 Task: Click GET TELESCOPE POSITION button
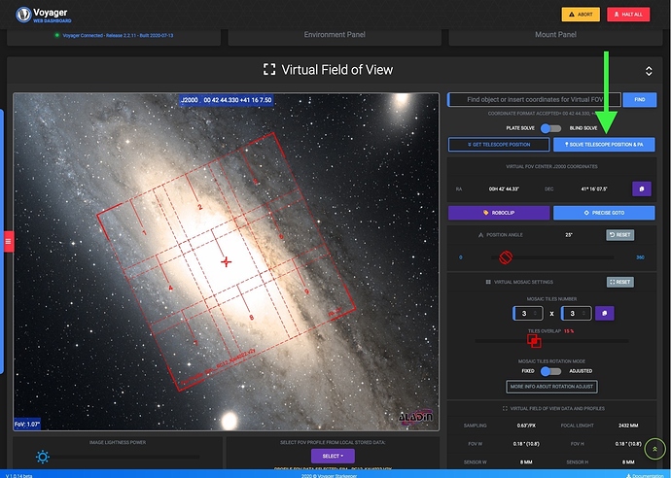[x=499, y=145]
